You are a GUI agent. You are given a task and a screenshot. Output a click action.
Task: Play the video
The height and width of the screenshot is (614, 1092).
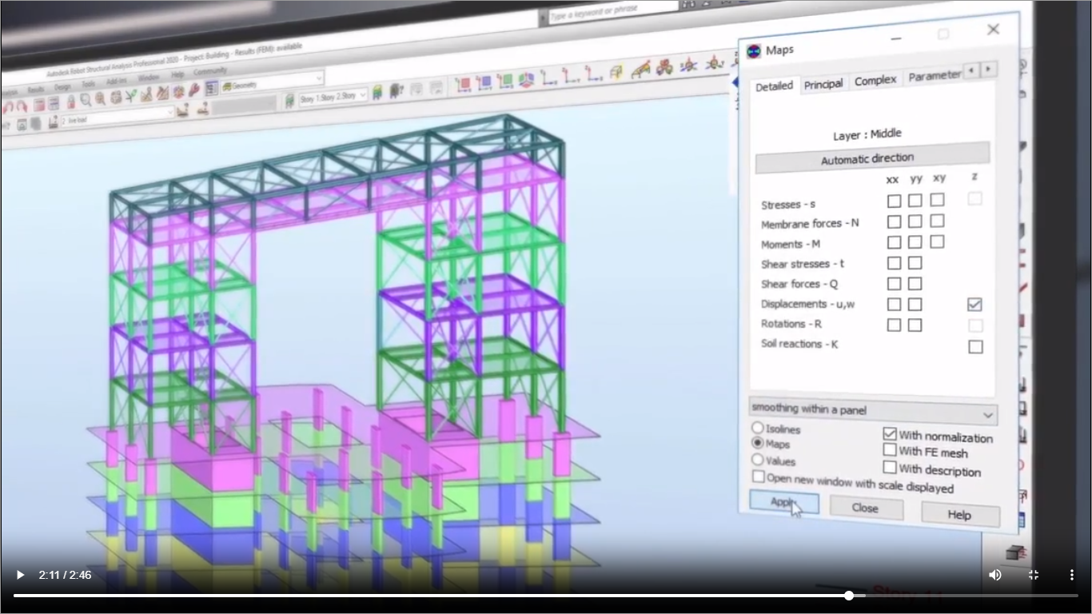(20, 575)
